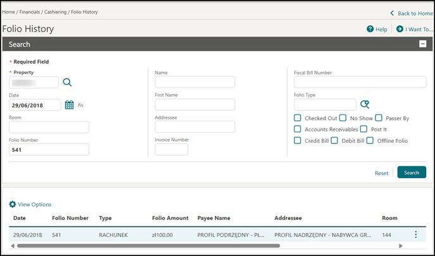435x256 pixels.
Task: Click the I Want To arrow icon
Action: (400, 29)
